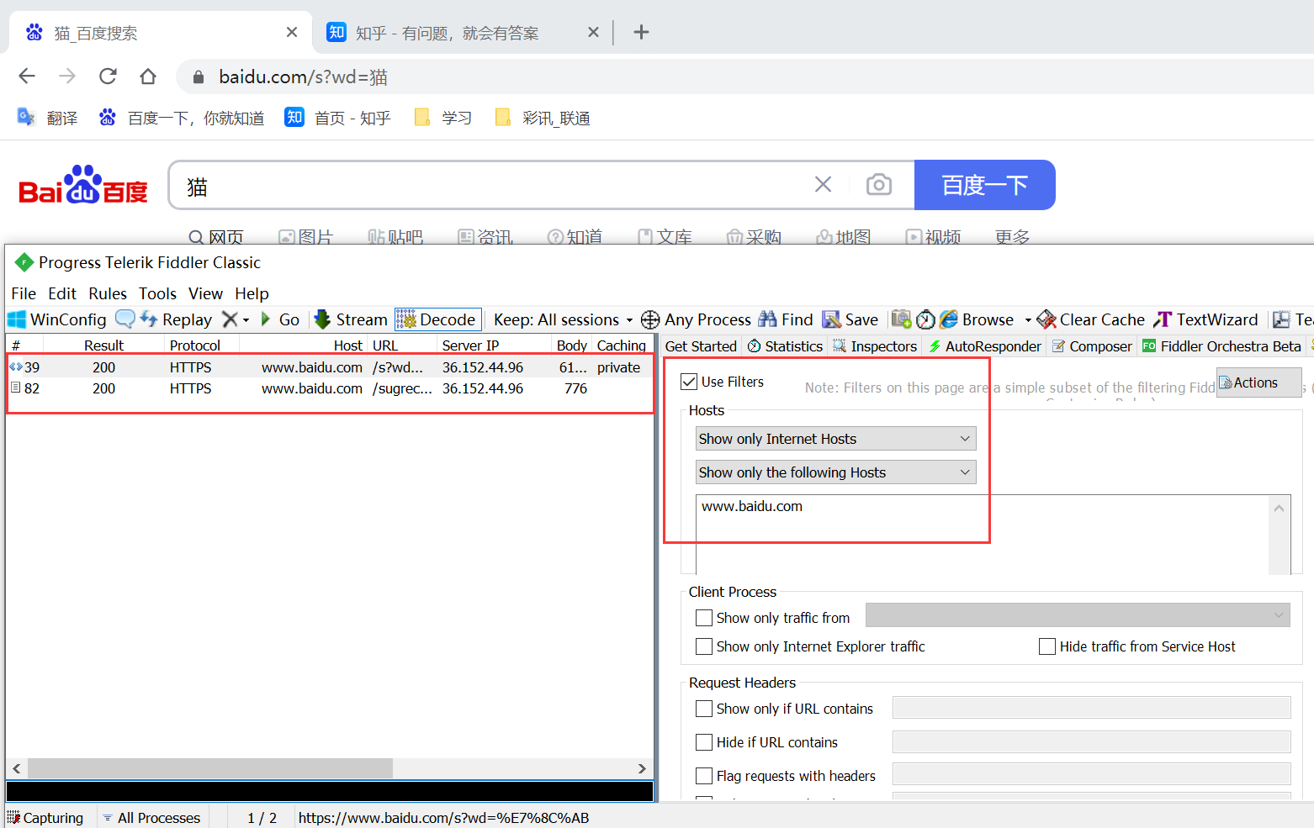Click the browser reload icon

[x=108, y=76]
